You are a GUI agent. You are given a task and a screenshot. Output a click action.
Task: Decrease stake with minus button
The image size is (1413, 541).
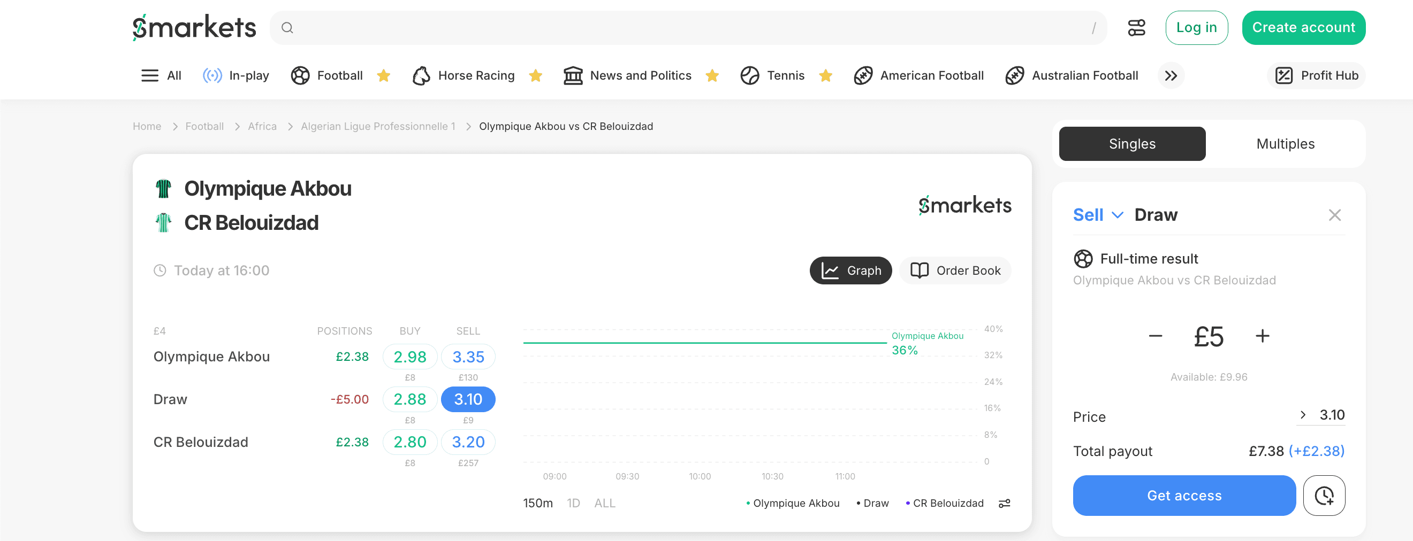tap(1155, 336)
